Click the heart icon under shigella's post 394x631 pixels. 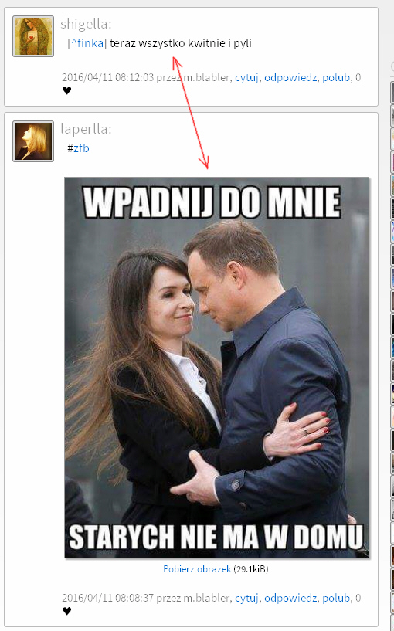[x=66, y=90]
